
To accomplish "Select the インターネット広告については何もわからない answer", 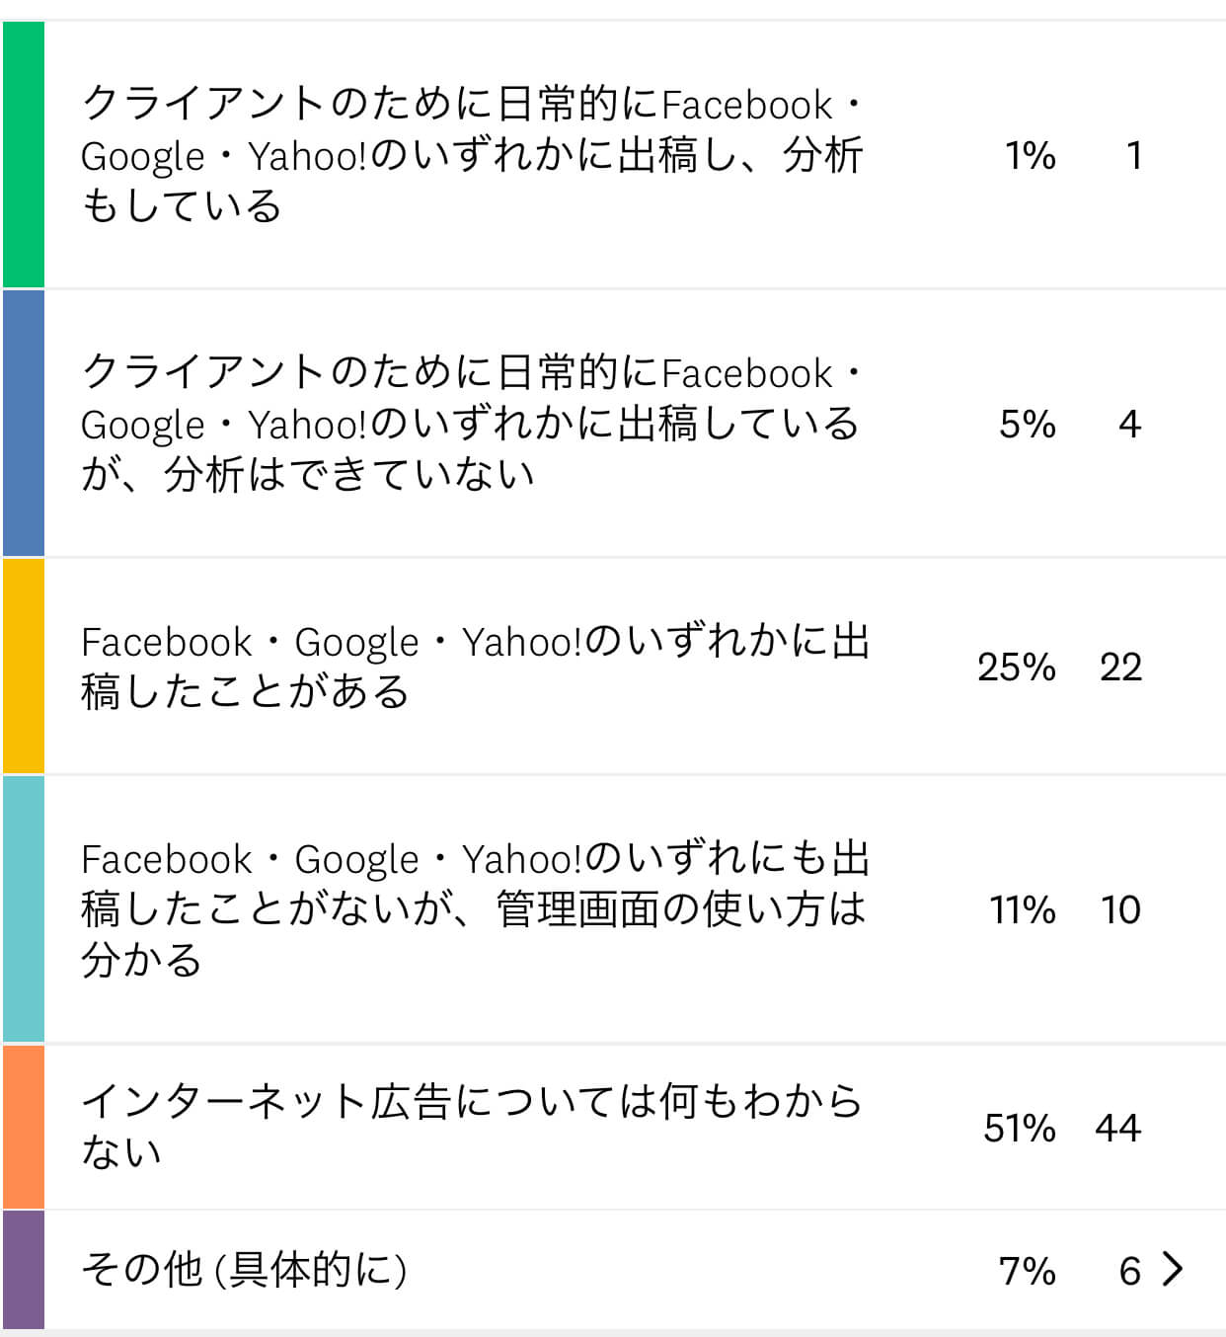I will (473, 1127).
